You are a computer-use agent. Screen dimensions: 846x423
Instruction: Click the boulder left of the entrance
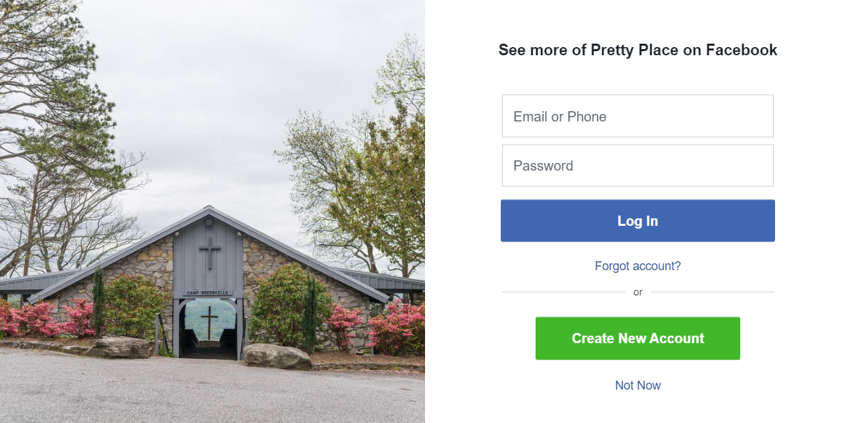click(119, 347)
